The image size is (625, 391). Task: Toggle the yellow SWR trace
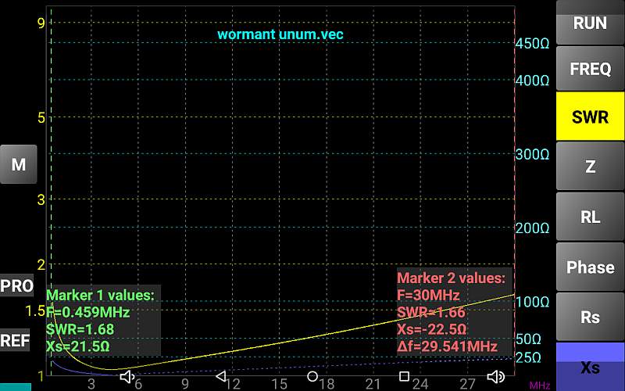tap(590, 117)
